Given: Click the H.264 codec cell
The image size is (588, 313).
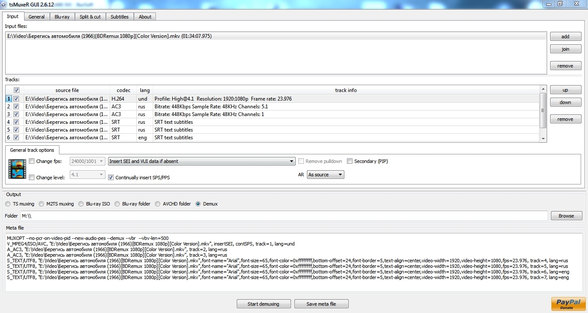Looking at the screenshot, I should pos(123,99).
